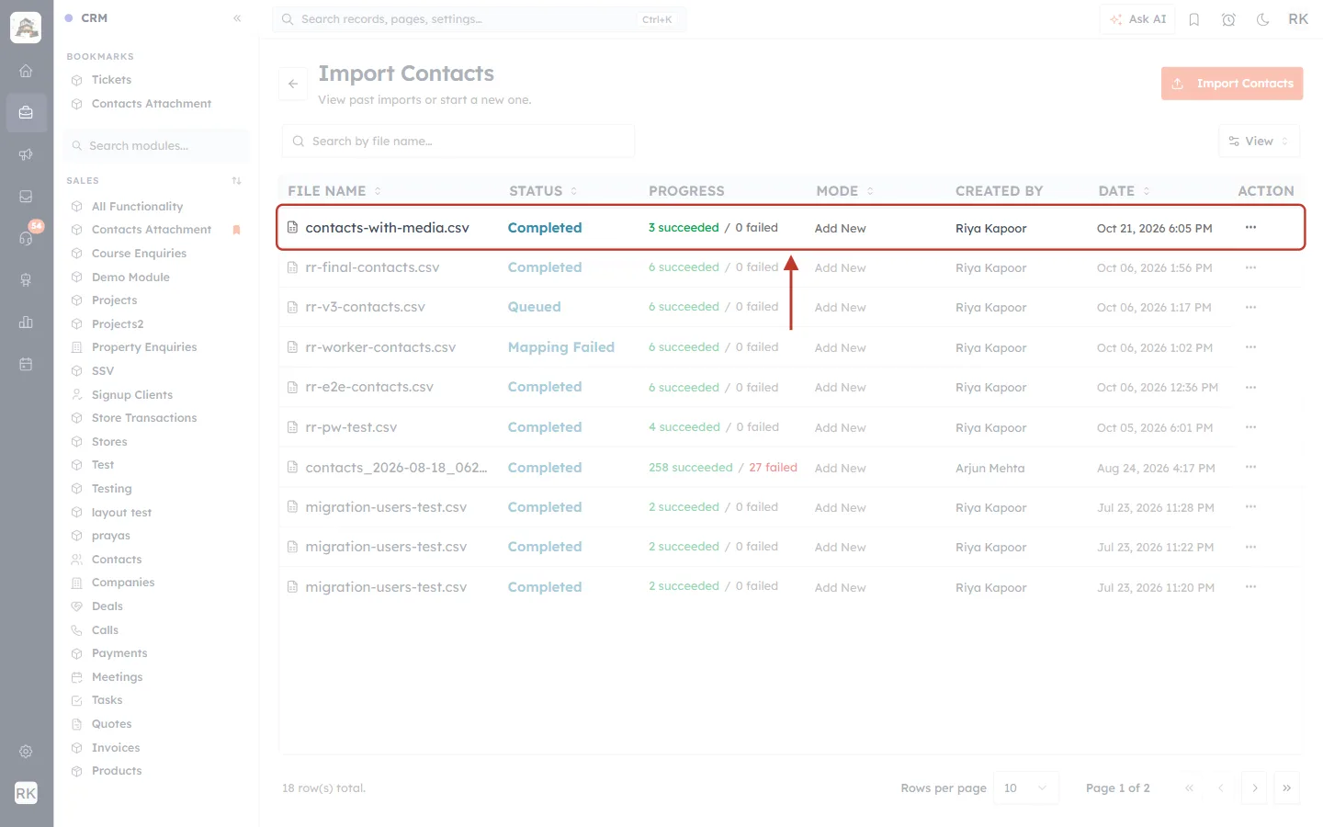
Task: Open Products module in sidebar
Action: [117, 771]
